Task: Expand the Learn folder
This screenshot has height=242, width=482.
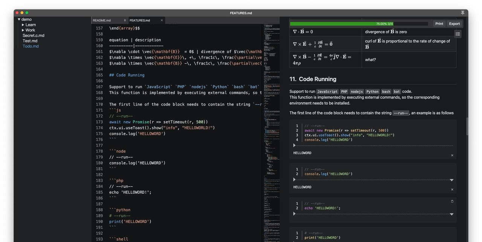Action: (23, 25)
